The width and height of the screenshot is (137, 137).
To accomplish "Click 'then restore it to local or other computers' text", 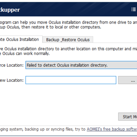I will 61,27.
